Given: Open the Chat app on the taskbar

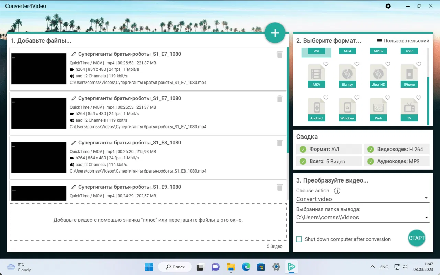Looking at the screenshot, I should 216,267.
